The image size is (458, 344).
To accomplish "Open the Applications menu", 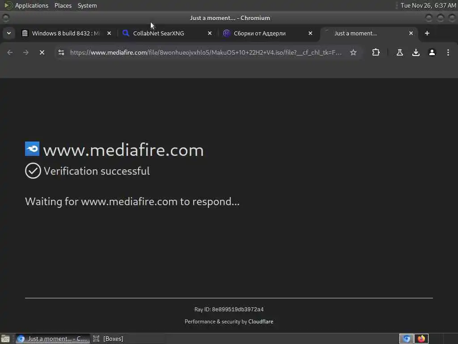I will (32, 5).
